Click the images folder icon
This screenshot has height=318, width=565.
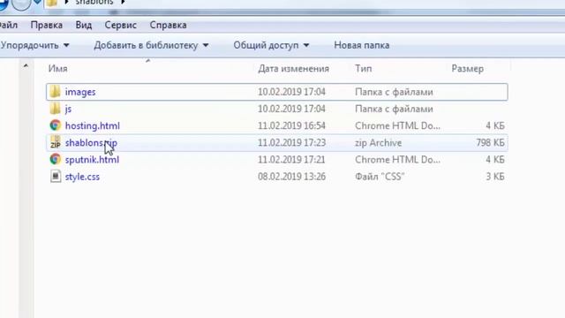tap(55, 92)
